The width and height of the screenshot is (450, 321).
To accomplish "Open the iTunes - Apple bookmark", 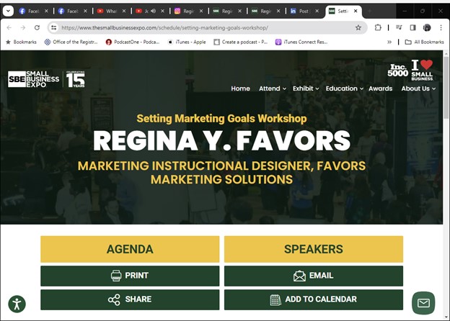I will pyautogui.click(x=186, y=42).
